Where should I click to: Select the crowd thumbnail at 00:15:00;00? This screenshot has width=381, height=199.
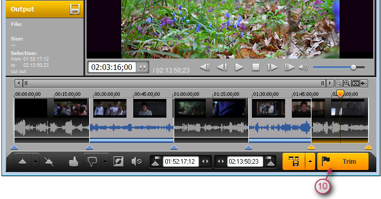coord(70,108)
